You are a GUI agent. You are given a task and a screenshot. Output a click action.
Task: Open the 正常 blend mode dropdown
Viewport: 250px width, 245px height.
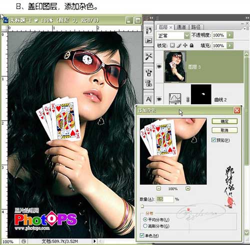tap(187, 35)
